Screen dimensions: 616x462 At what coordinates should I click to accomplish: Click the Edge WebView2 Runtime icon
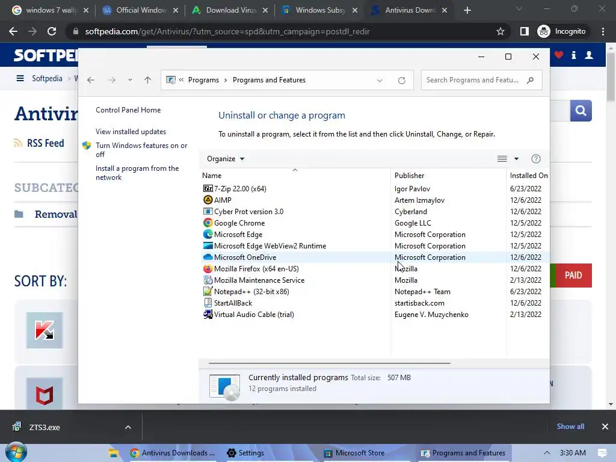pos(208,245)
